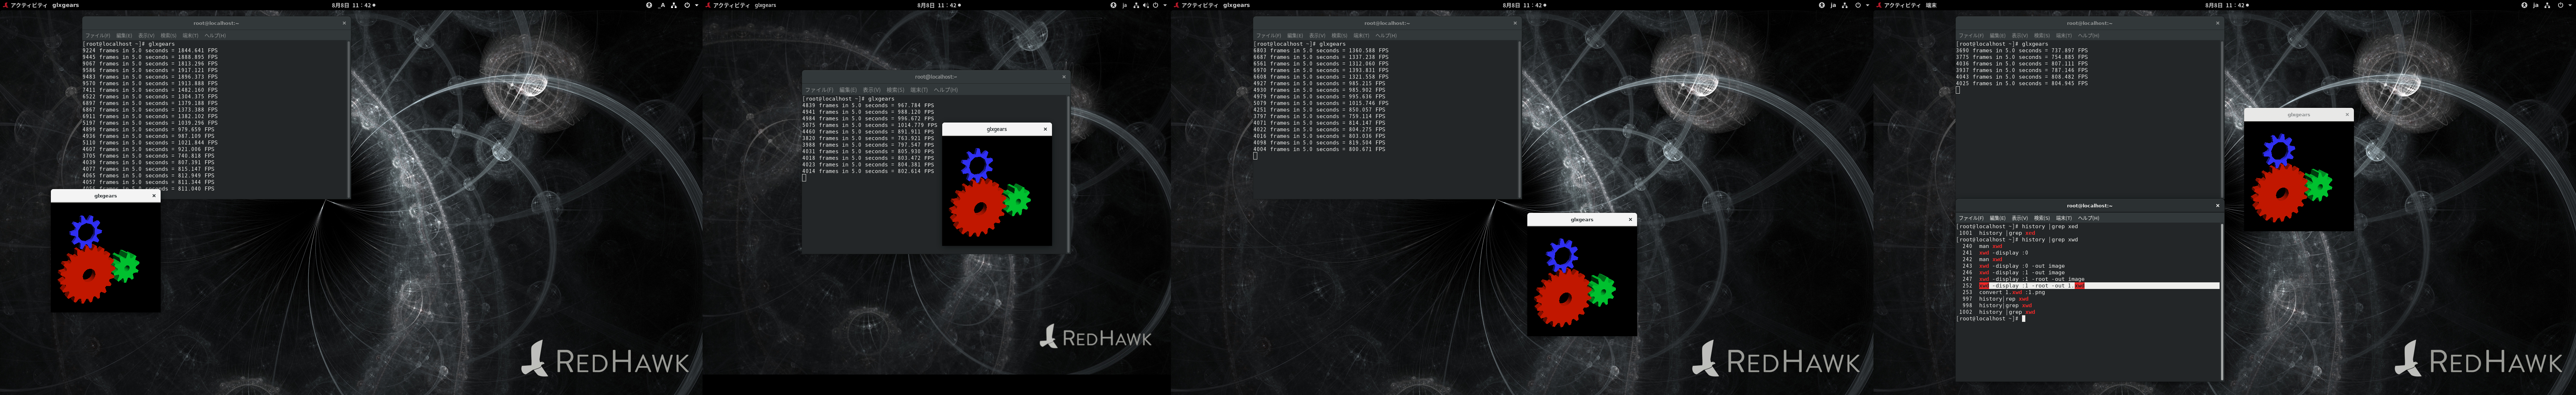Click the network icon on the second monitor
This screenshot has height=395, width=2576.
[x=1136, y=5]
